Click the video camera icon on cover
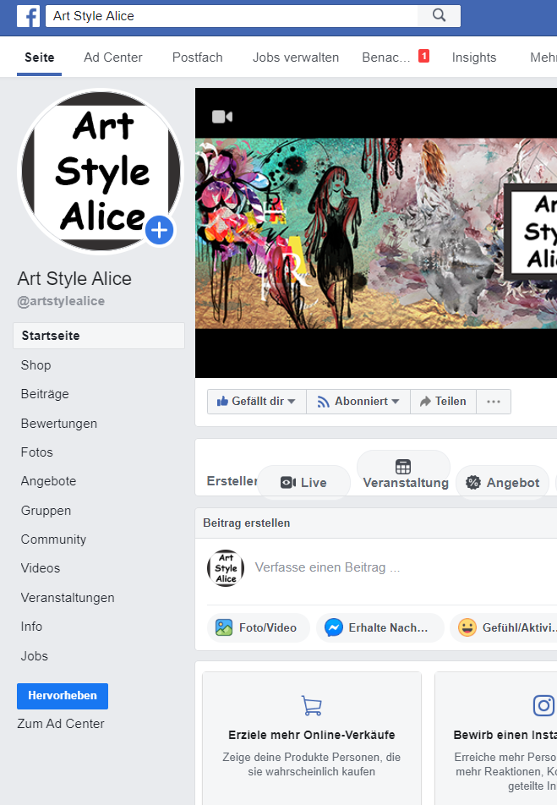This screenshot has height=805, width=557. coord(222,117)
